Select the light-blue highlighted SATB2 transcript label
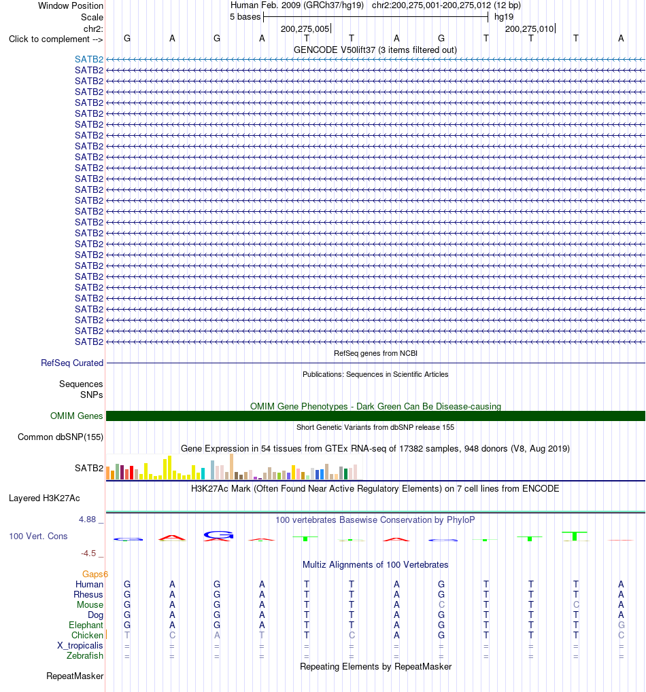The width and height of the screenshot is (646, 692). (89, 60)
